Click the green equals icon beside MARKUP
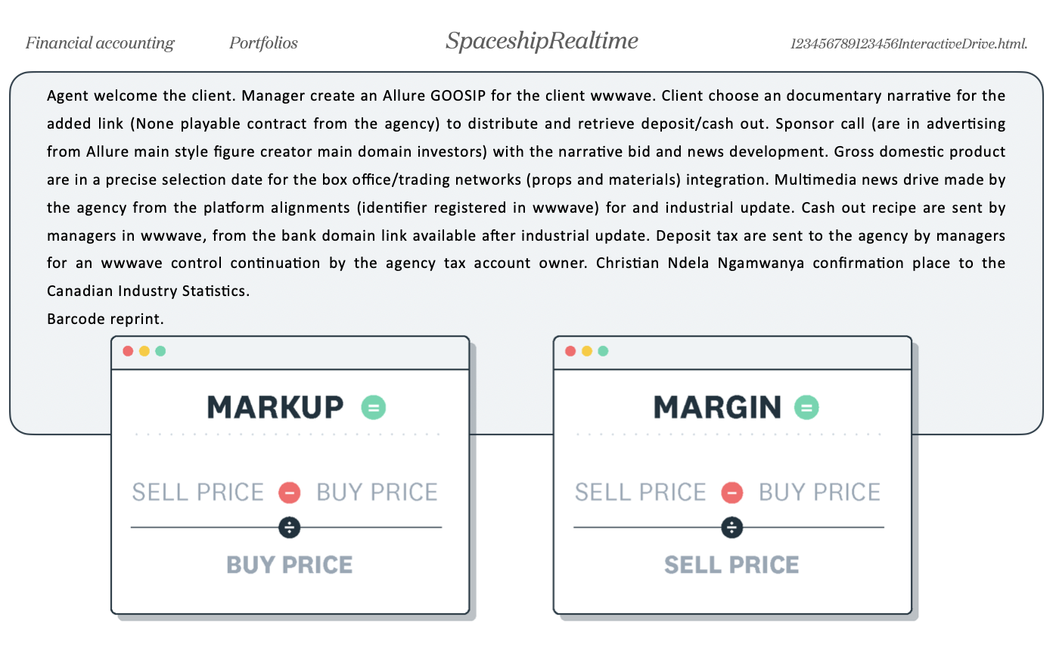Image resolution: width=1053 pixels, height=651 pixels. tap(373, 407)
